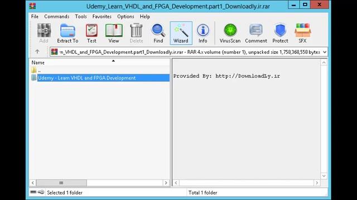Expand the archive path dropdown arrow

pyautogui.click(x=325, y=52)
